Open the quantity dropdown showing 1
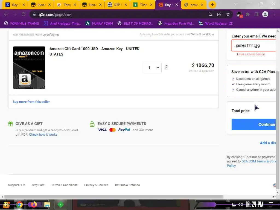This screenshot has height=210, width=280. point(153,68)
